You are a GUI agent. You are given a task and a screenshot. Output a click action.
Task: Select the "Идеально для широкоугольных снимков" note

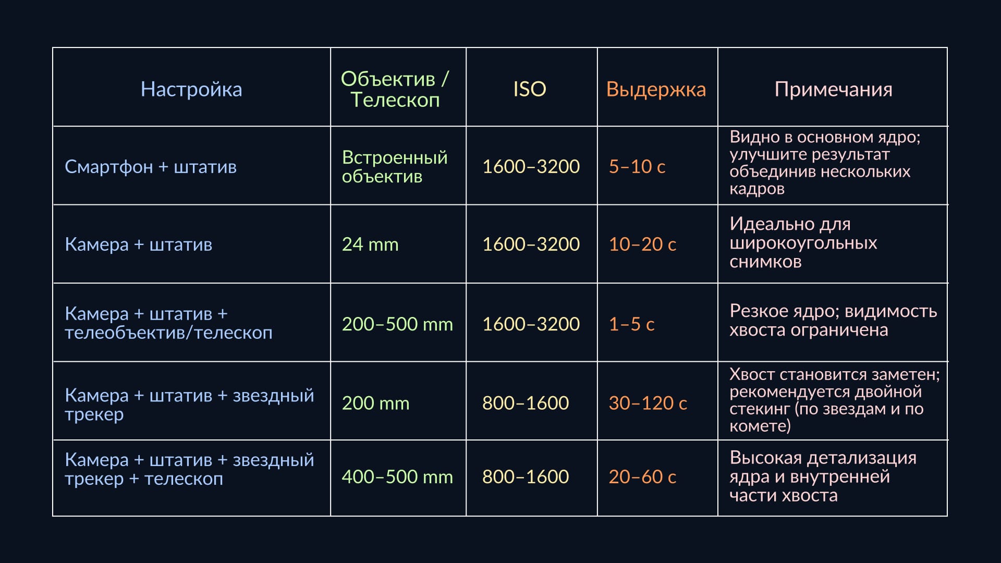pyautogui.click(x=803, y=243)
